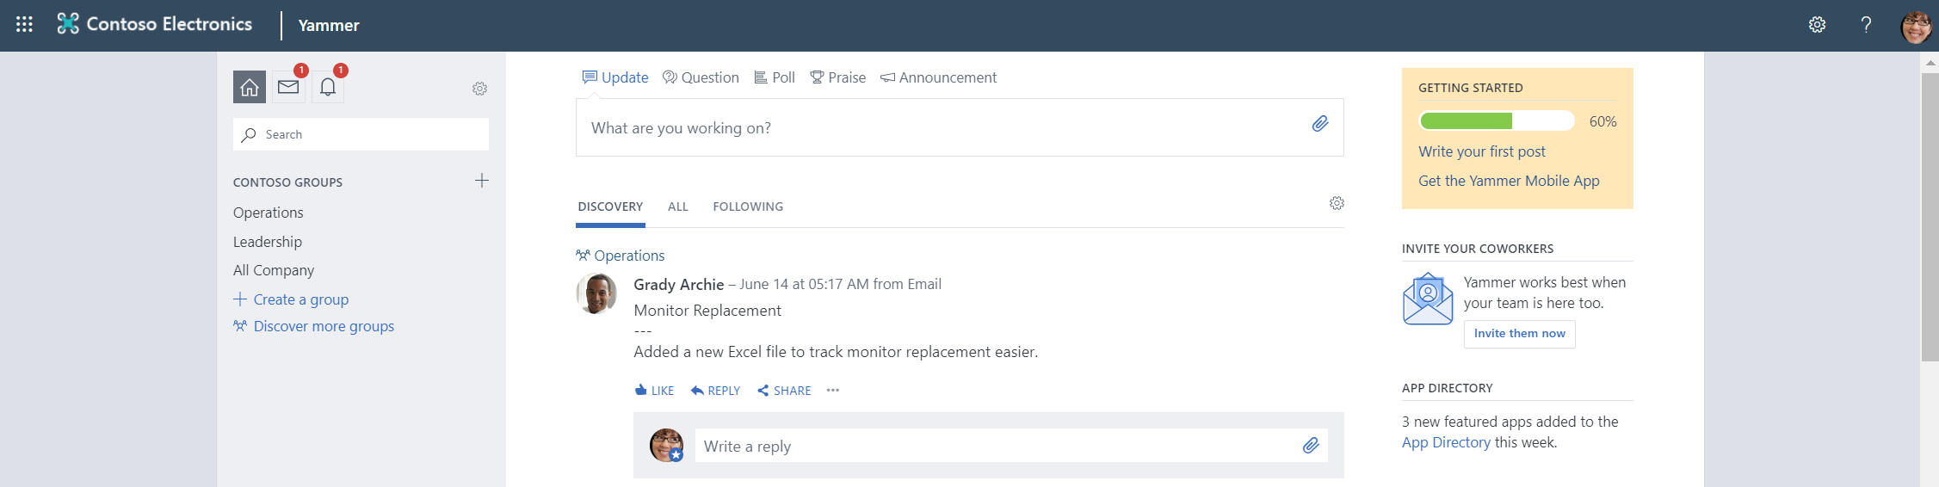This screenshot has width=1939, height=487.
Task: Open the top-bar settings gear menu
Action: pyautogui.click(x=1817, y=25)
